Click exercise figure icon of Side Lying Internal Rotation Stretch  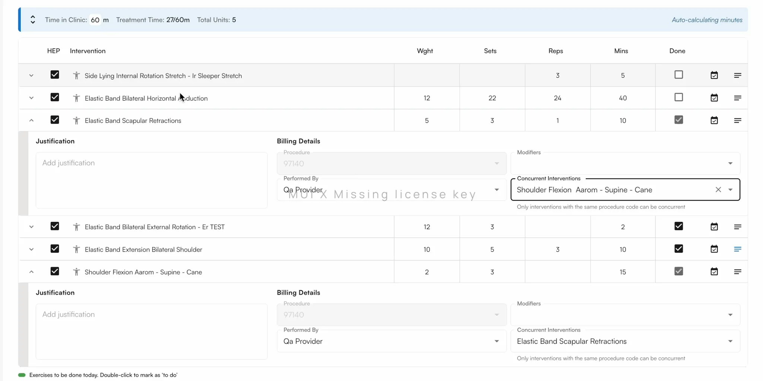point(76,76)
